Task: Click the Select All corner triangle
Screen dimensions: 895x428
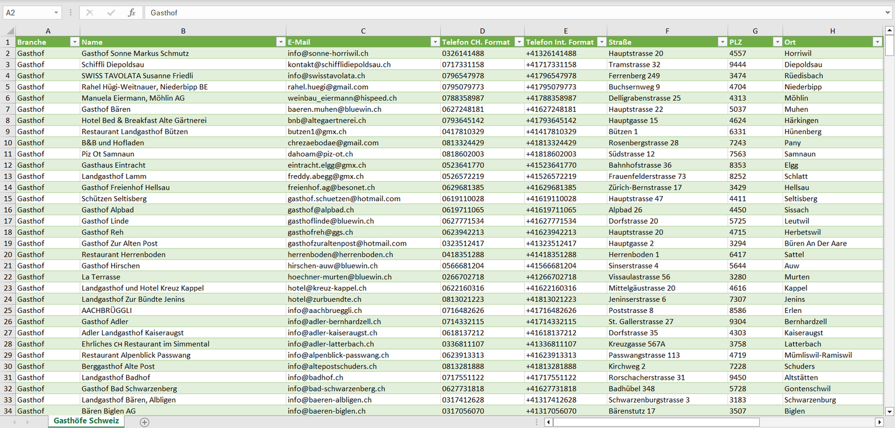Action: click(9, 31)
